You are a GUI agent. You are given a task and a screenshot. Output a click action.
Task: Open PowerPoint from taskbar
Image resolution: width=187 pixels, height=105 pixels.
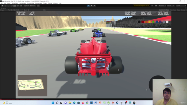coord(100,103)
